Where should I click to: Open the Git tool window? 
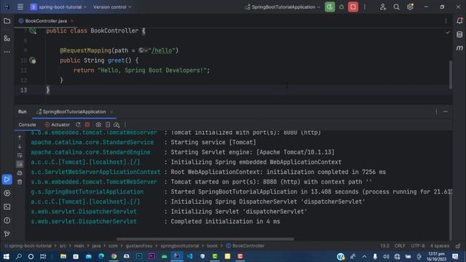7,234
